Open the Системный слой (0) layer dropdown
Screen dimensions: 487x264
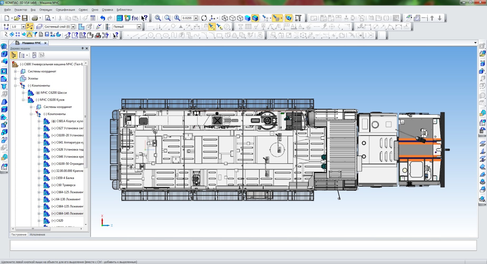click(73, 27)
